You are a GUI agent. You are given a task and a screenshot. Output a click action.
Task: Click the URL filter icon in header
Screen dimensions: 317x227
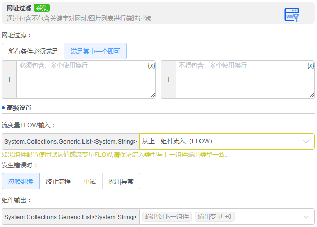(x=292, y=14)
